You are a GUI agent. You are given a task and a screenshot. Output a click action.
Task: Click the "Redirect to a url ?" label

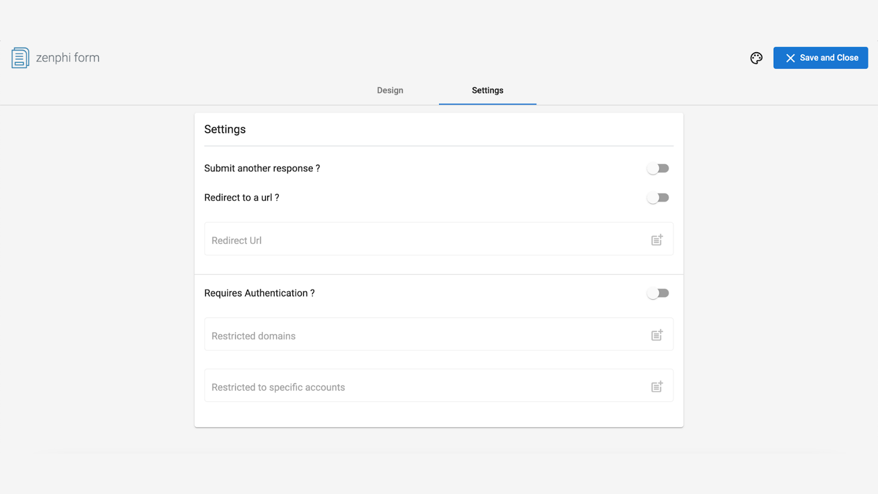pyautogui.click(x=241, y=198)
